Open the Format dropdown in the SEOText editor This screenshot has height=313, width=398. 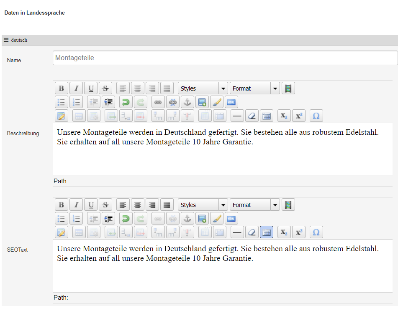[x=254, y=205]
